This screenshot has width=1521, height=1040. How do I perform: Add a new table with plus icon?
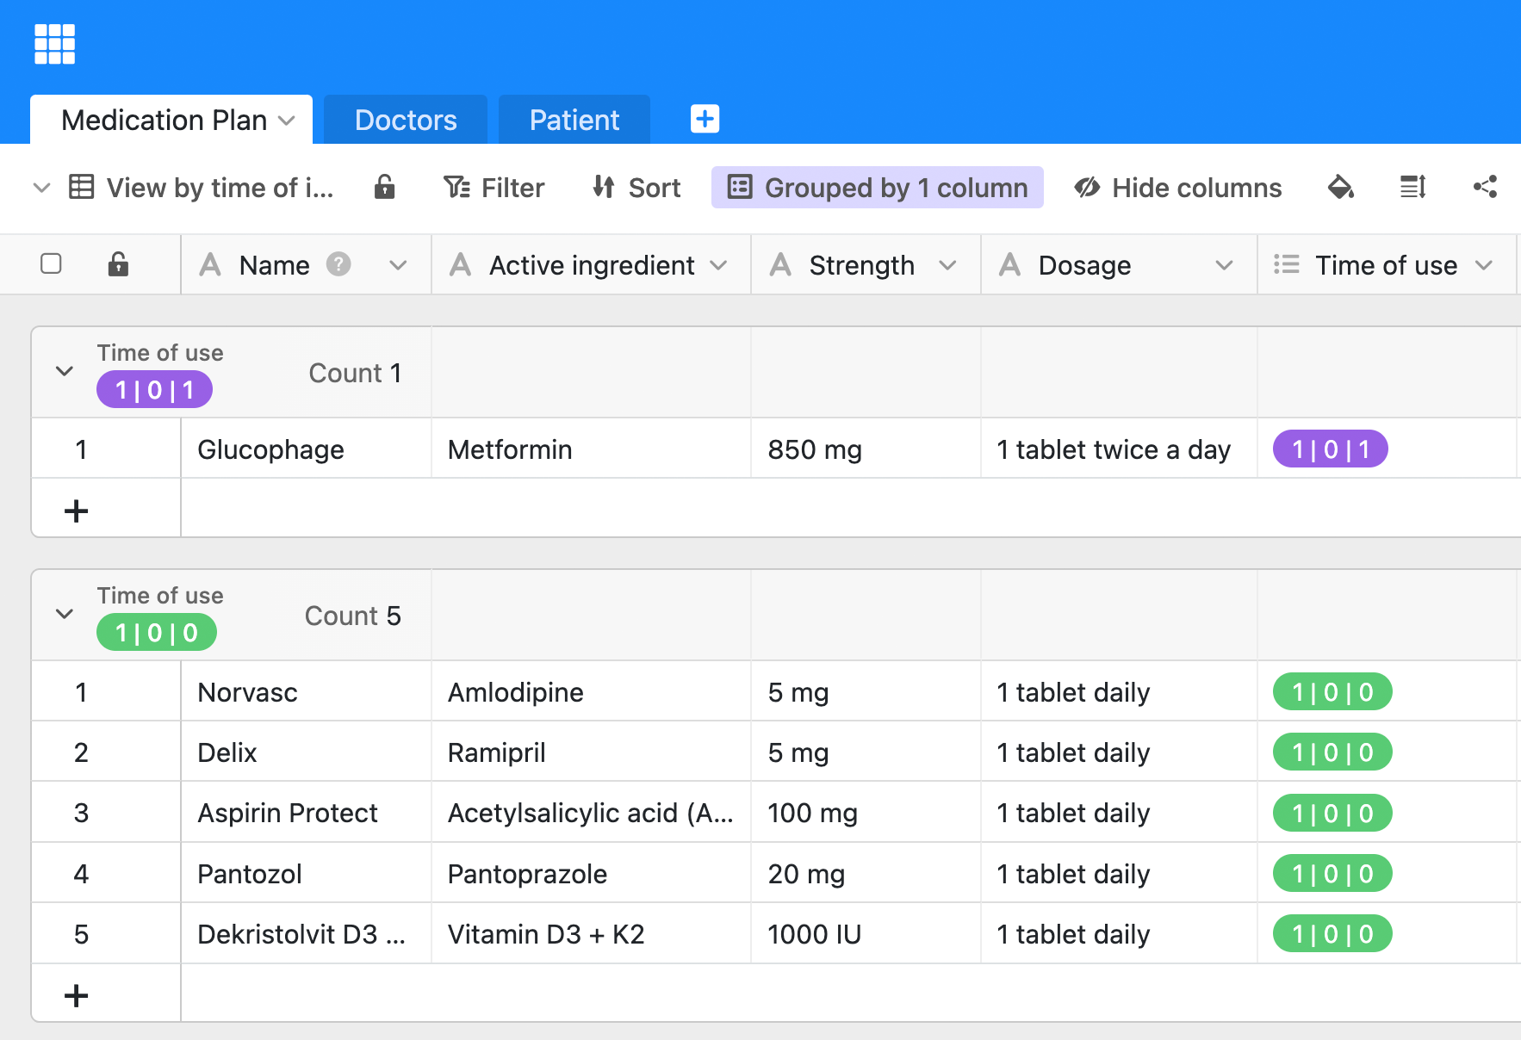click(705, 119)
